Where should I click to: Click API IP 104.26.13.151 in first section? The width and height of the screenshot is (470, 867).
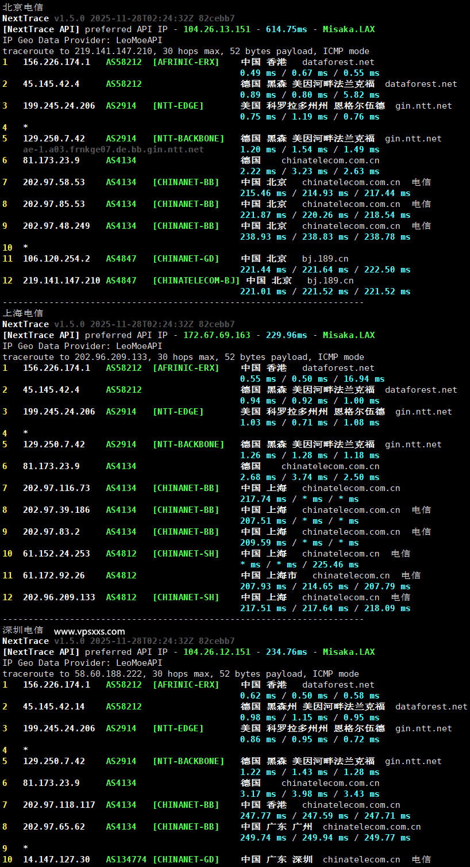206,29
